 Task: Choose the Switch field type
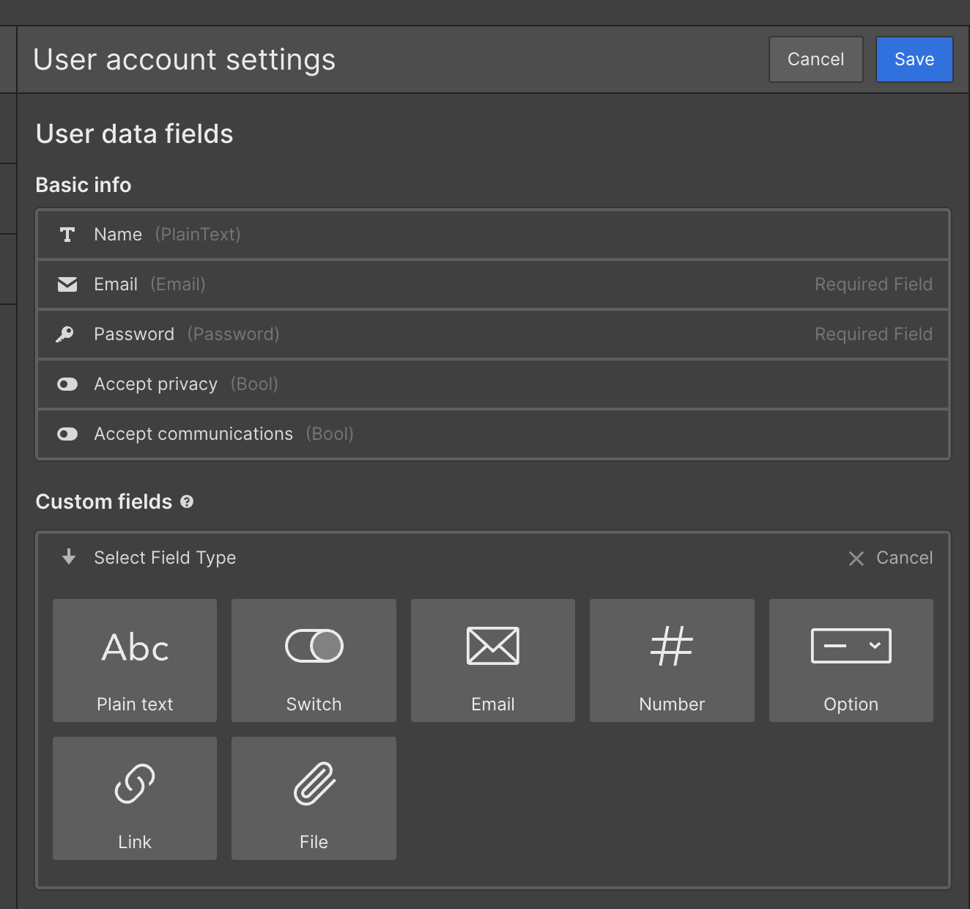click(314, 660)
